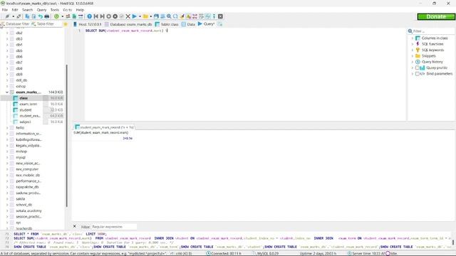Switch to the Host 127.0.0.1 tab

tap(88, 24)
